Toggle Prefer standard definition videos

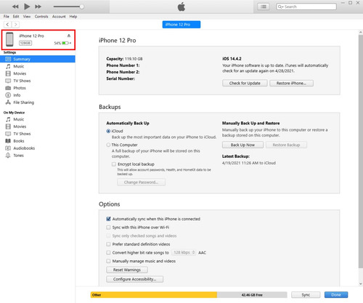pyautogui.click(x=108, y=244)
